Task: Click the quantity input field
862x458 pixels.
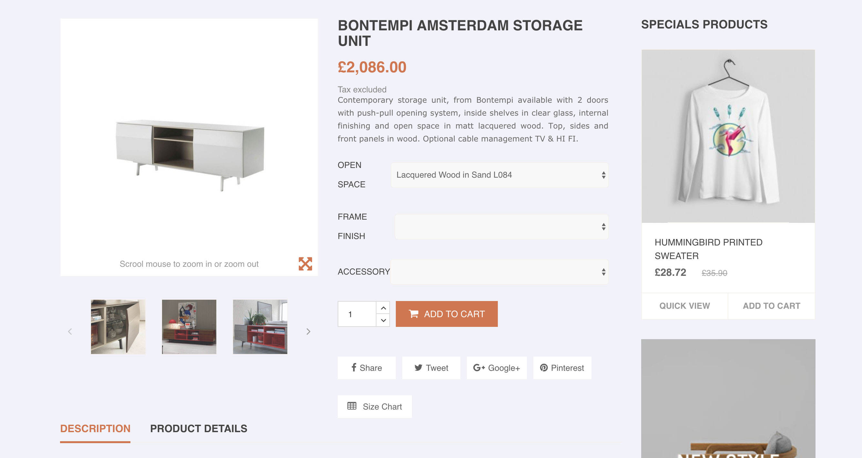Action: click(x=357, y=314)
